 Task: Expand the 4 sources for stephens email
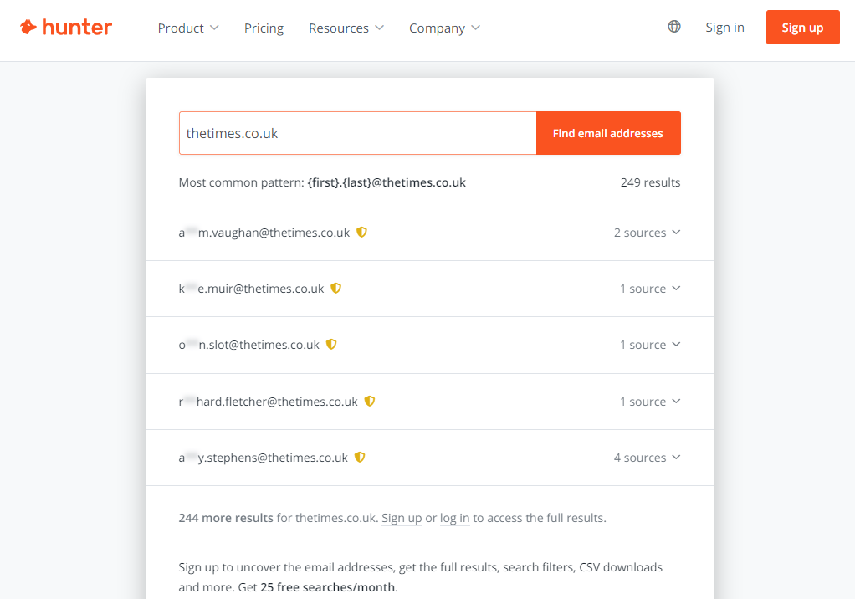coord(647,458)
